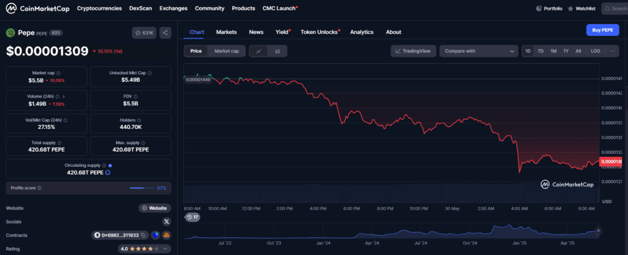The height and width of the screenshot is (255, 628).
Task: Click the 17 events history badge under chart
Action: (192, 217)
